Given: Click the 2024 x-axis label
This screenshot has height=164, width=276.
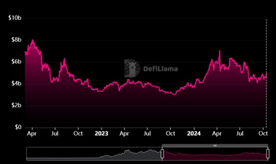Looking at the screenshot, I should pos(194,134).
